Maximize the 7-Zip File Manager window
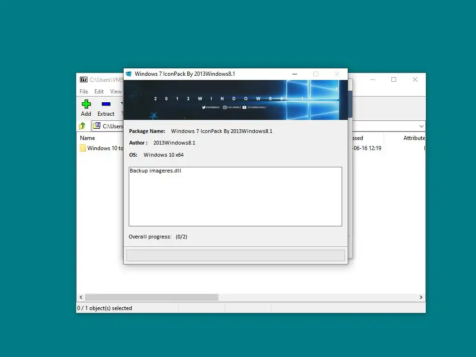This screenshot has height=357, width=476. pyautogui.click(x=394, y=79)
